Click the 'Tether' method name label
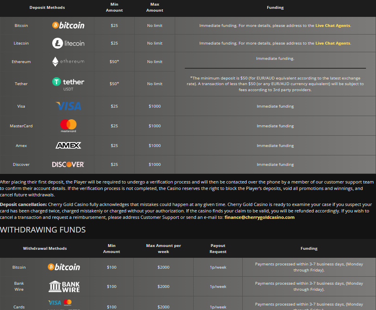This screenshot has height=310, width=376. 21,84
